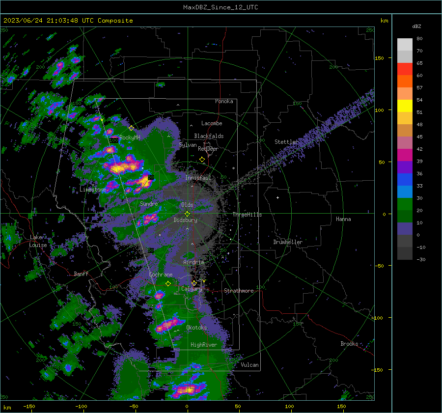Screen dimensions: 442x413
Task: Click the Calgary label
Action: pyautogui.click(x=192, y=289)
